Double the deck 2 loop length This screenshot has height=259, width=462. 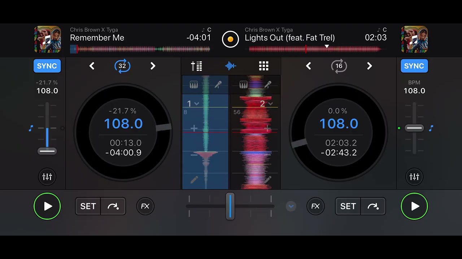[x=369, y=66]
